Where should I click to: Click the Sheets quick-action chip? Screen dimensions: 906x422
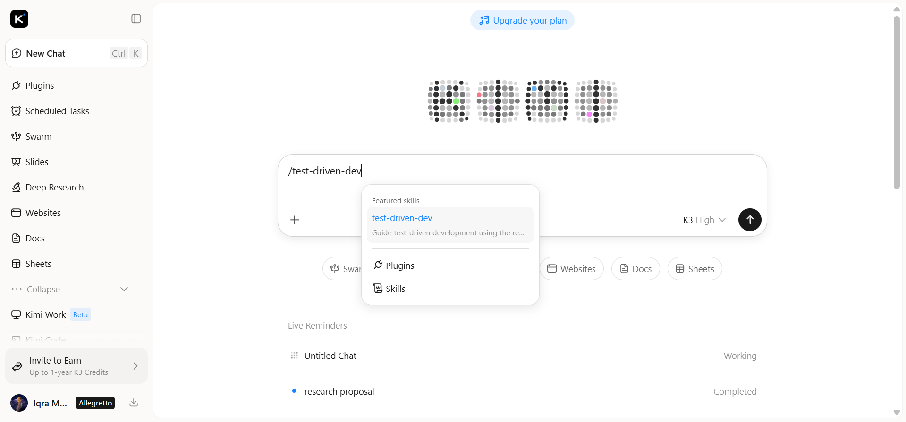pos(694,269)
